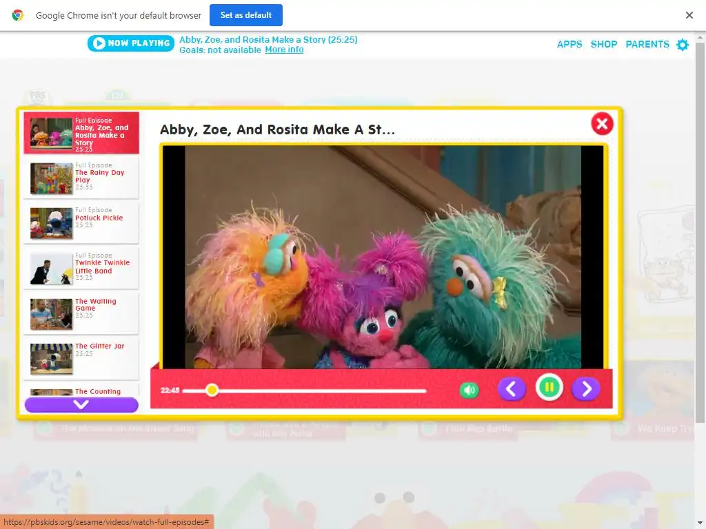706x529 pixels.
Task: Click the Now Playing badge
Action: click(130, 43)
